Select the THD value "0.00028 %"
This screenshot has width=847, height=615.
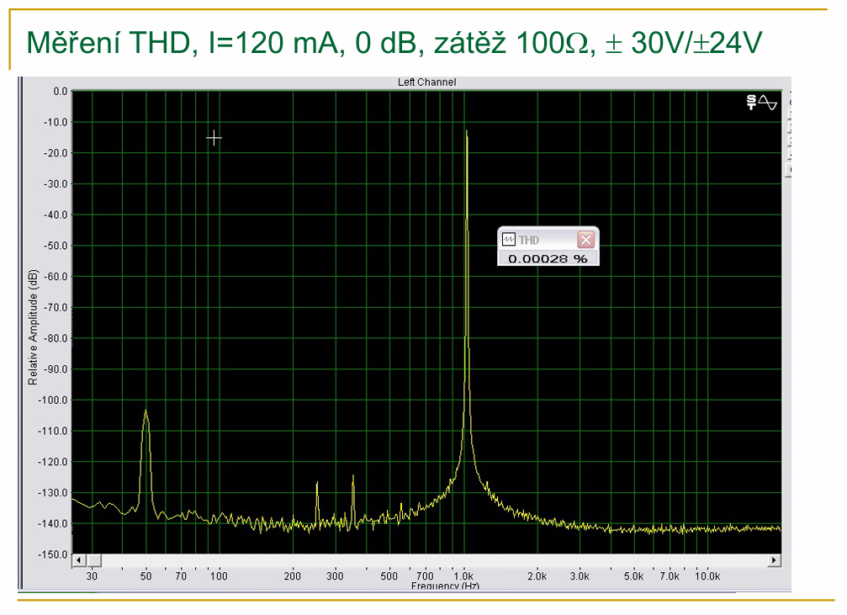tap(548, 259)
